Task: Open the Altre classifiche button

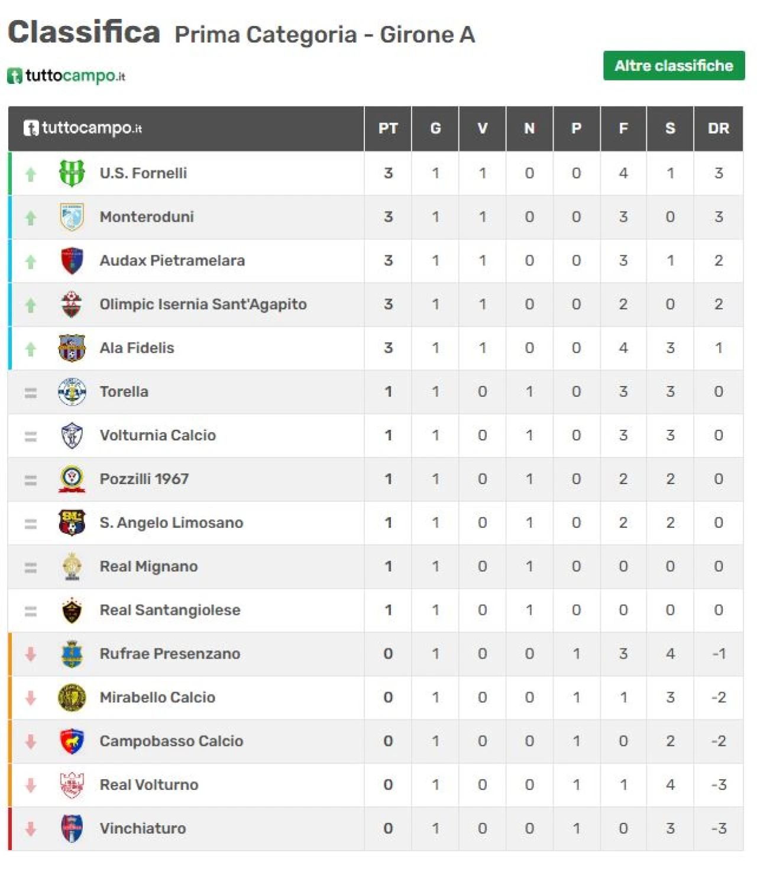Action: click(674, 66)
